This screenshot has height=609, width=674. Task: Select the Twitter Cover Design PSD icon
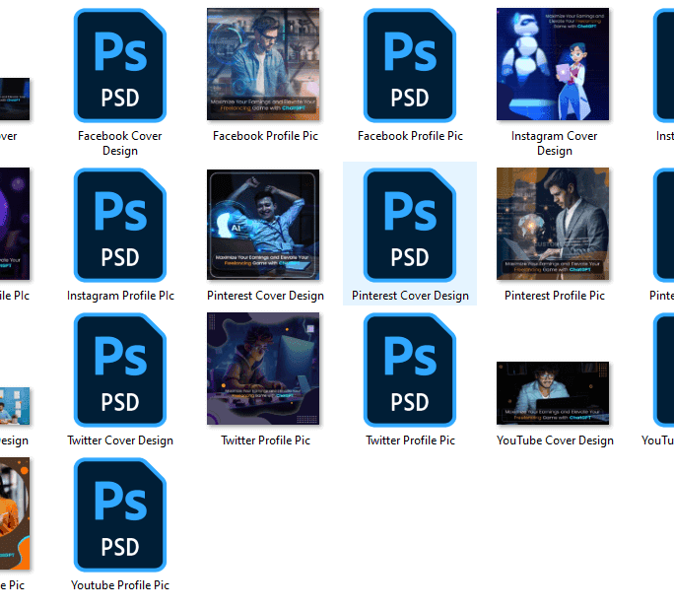[120, 370]
